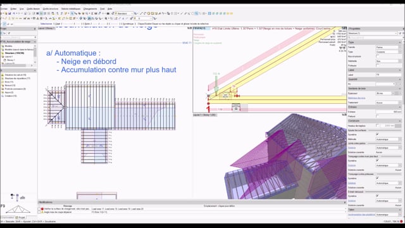Open the Traitement dropdown
The height and width of the screenshot is (228, 405).
(x=389, y=103)
